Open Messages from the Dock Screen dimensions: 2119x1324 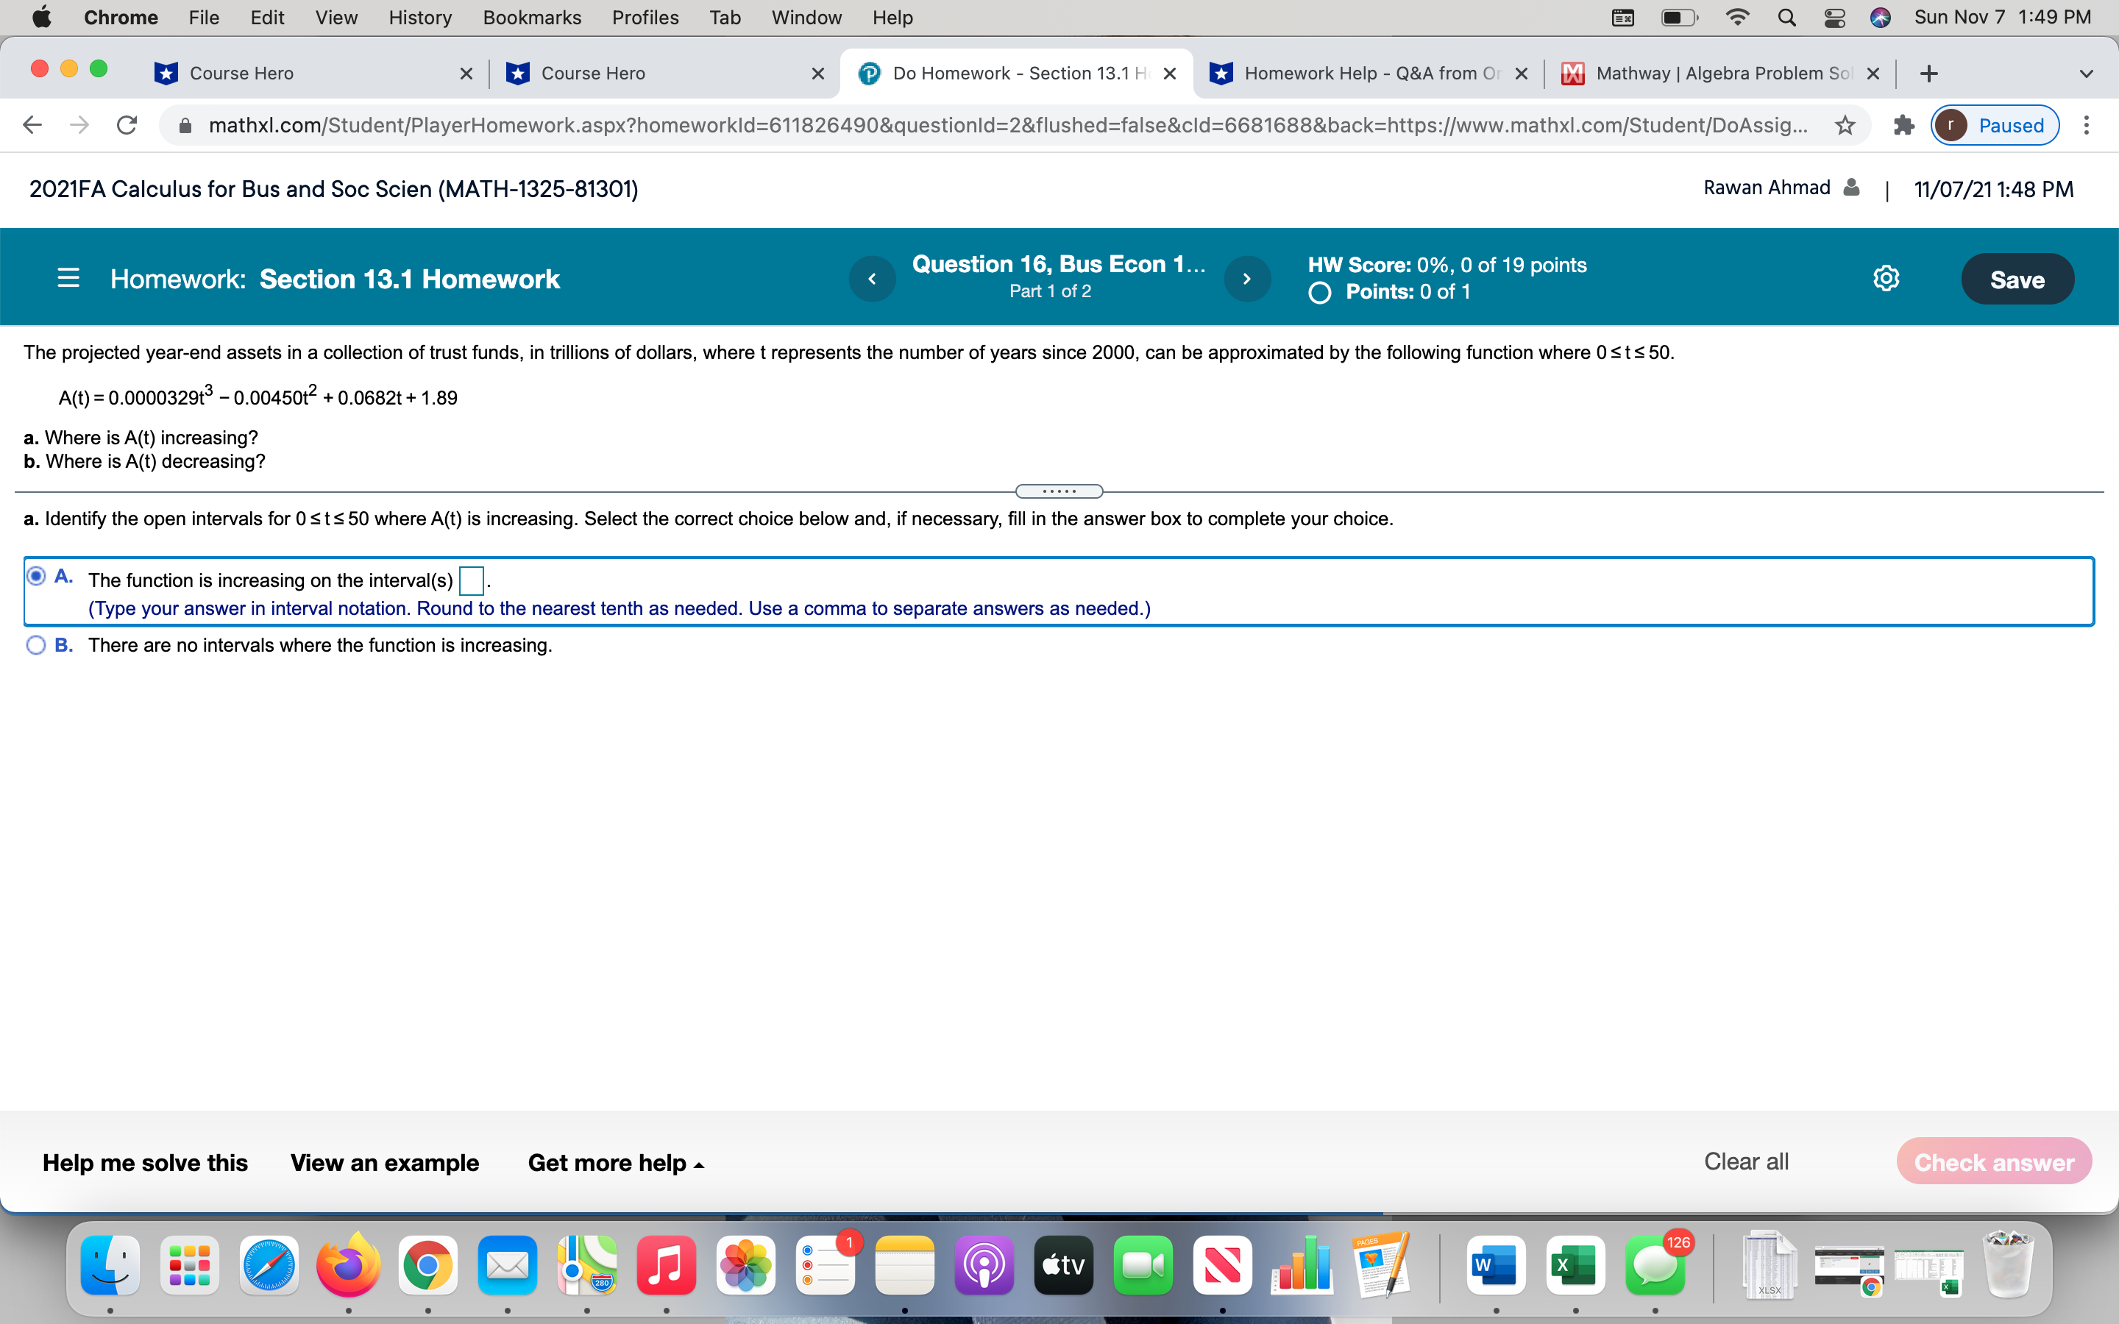click(1655, 1264)
